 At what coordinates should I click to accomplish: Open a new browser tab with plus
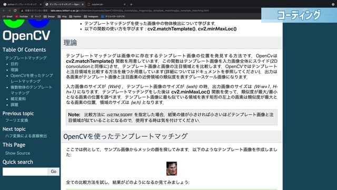pos(131,4)
